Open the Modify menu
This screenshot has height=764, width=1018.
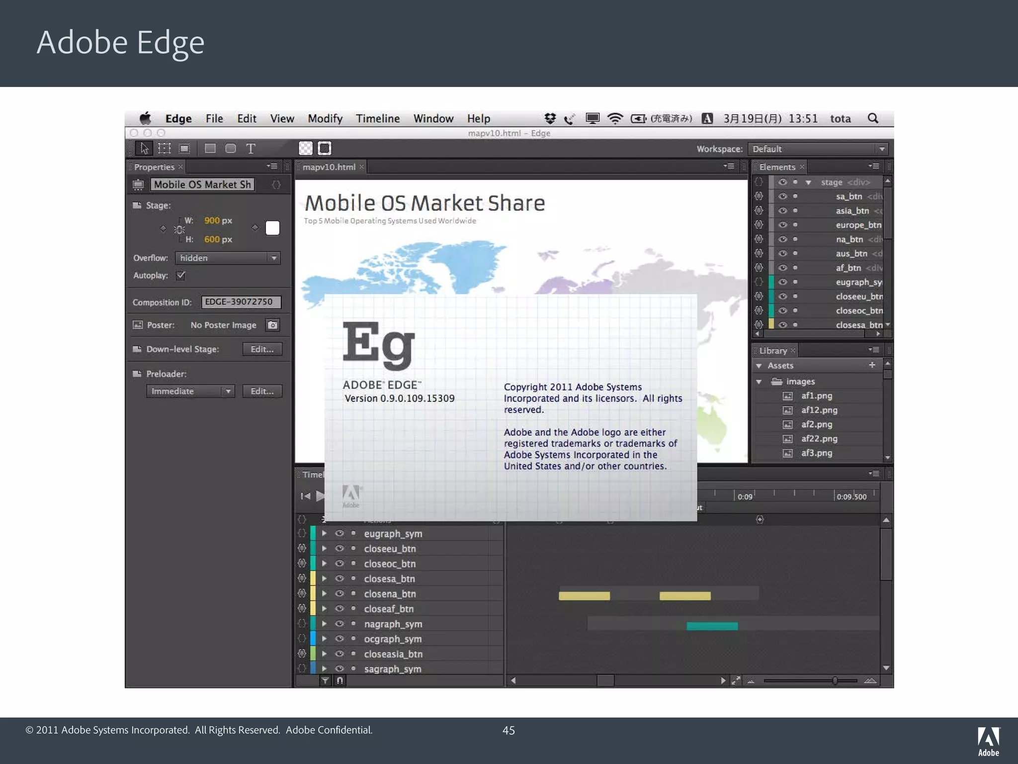point(325,118)
